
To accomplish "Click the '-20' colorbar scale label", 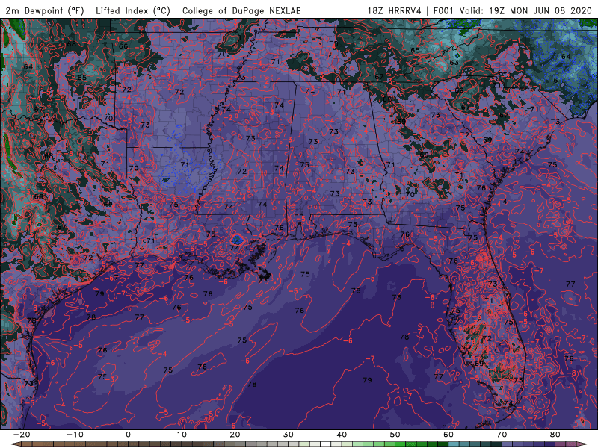I will pyautogui.click(x=22, y=435).
